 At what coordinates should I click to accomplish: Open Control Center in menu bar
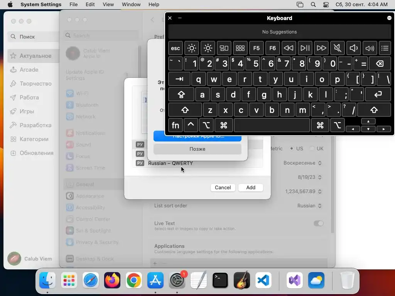coord(326,5)
